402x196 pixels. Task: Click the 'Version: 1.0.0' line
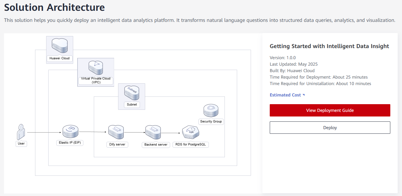pyautogui.click(x=283, y=58)
